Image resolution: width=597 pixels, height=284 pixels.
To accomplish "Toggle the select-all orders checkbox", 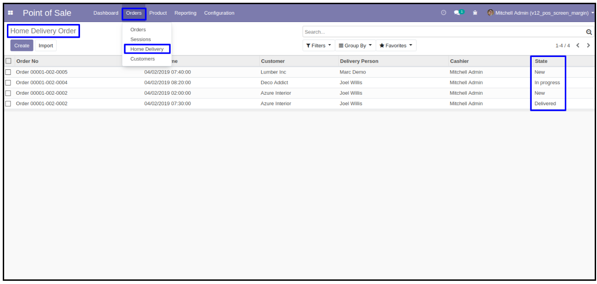I will (8, 61).
